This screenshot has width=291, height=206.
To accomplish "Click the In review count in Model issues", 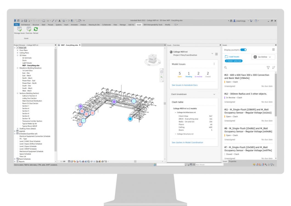I will click(x=198, y=74).
